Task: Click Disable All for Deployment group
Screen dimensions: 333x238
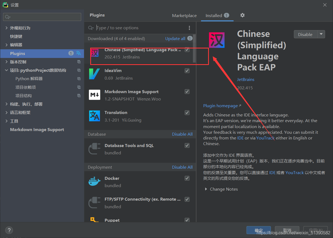Action: tap(182, 167)
